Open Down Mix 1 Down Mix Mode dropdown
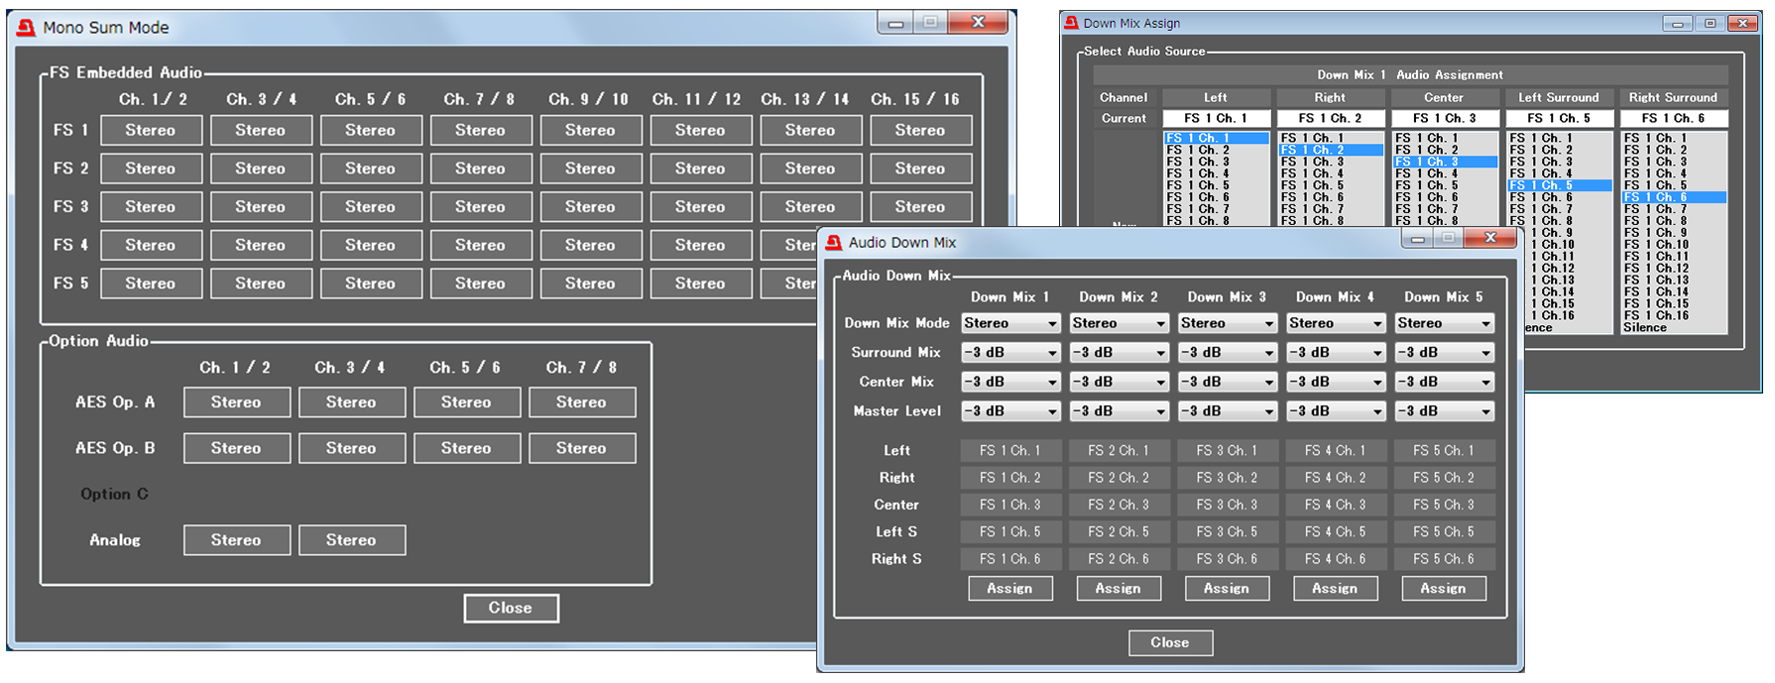This screenshot has height=683, width=1775. click(x=1010, y=323)
